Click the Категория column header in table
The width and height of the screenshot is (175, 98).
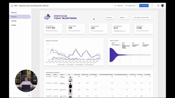point(48,75)
